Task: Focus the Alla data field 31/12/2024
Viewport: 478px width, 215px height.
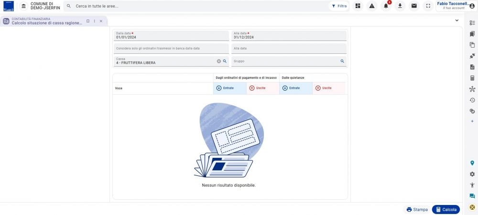Action: tap(289, 36)
